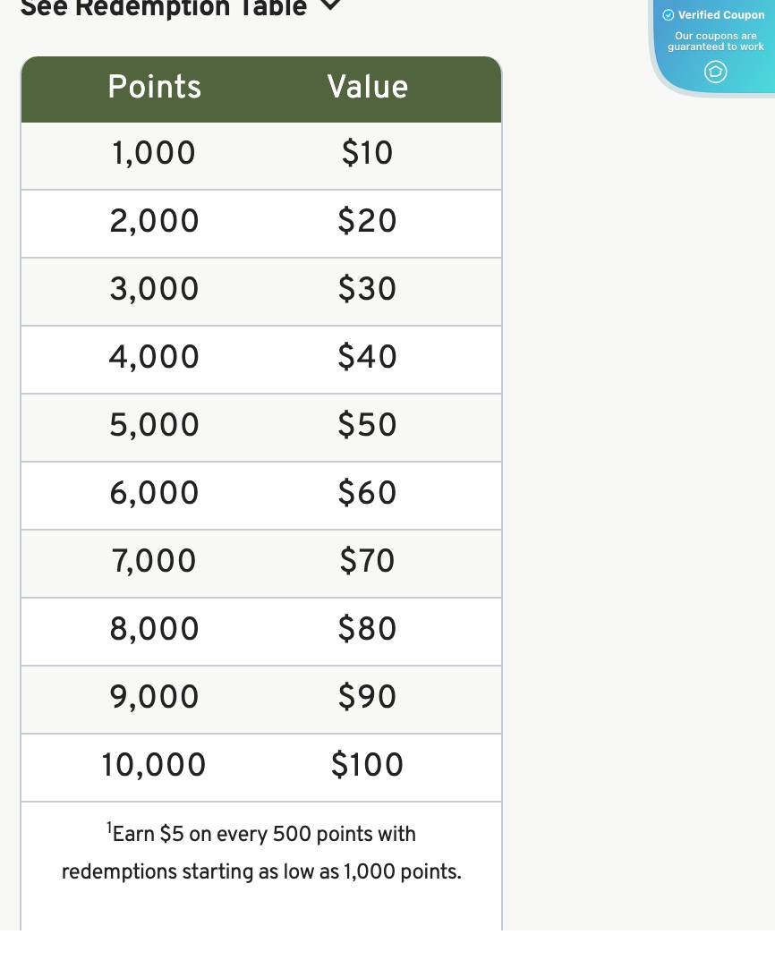This screenshot has height=977, width=775.
Task: Click the $20 value cell
Action: 368,222
